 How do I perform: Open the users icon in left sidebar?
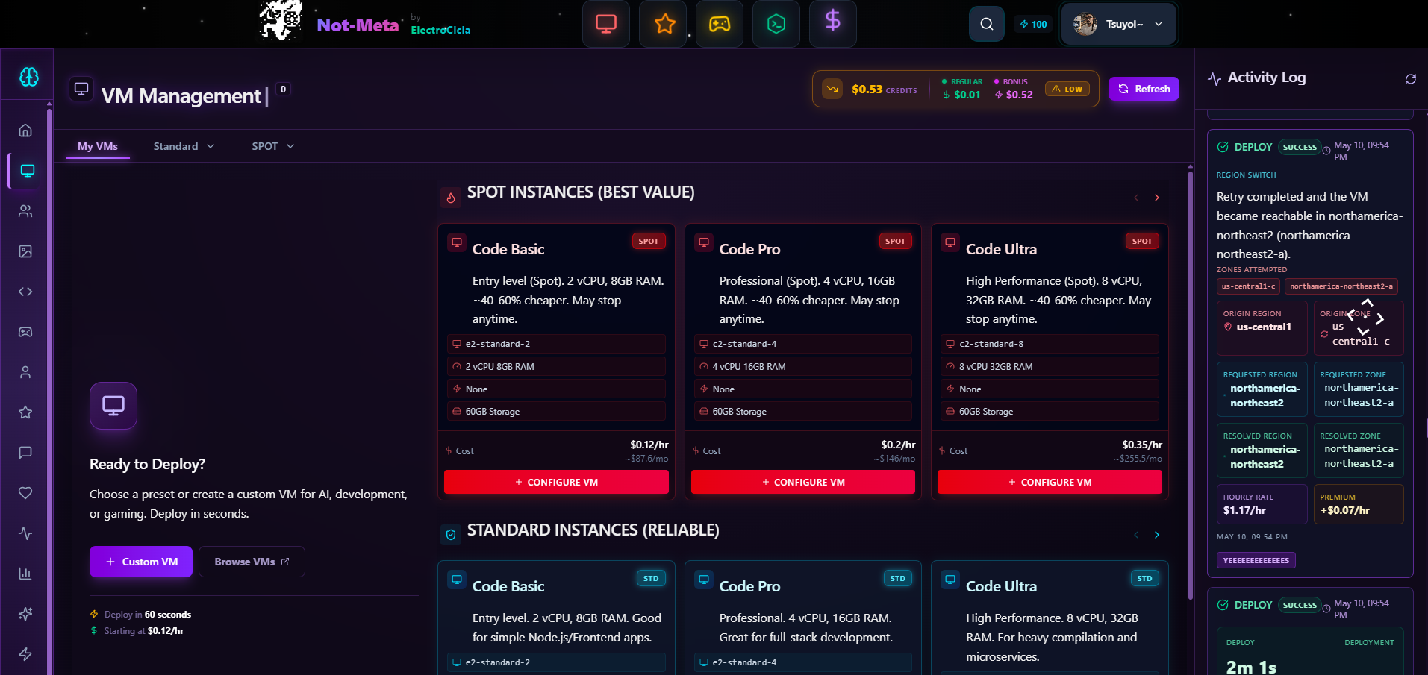[x=25, y=211]
